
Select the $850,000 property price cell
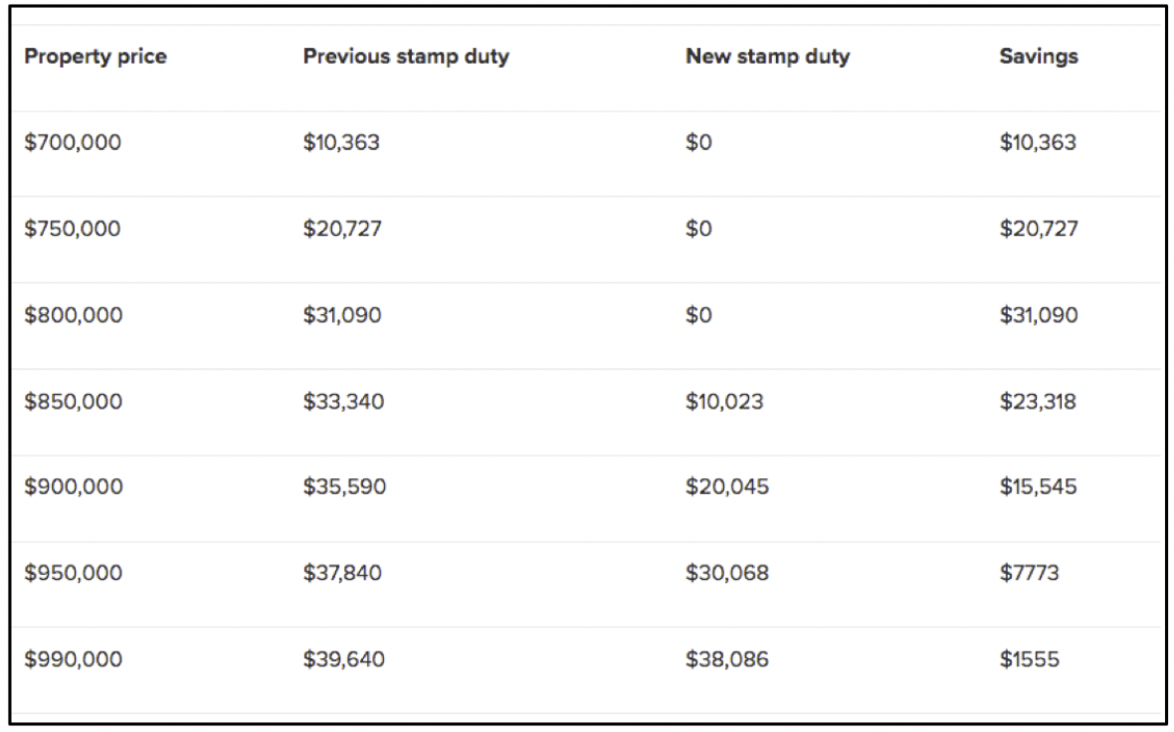pyautogui.click(x=74, y=402)
